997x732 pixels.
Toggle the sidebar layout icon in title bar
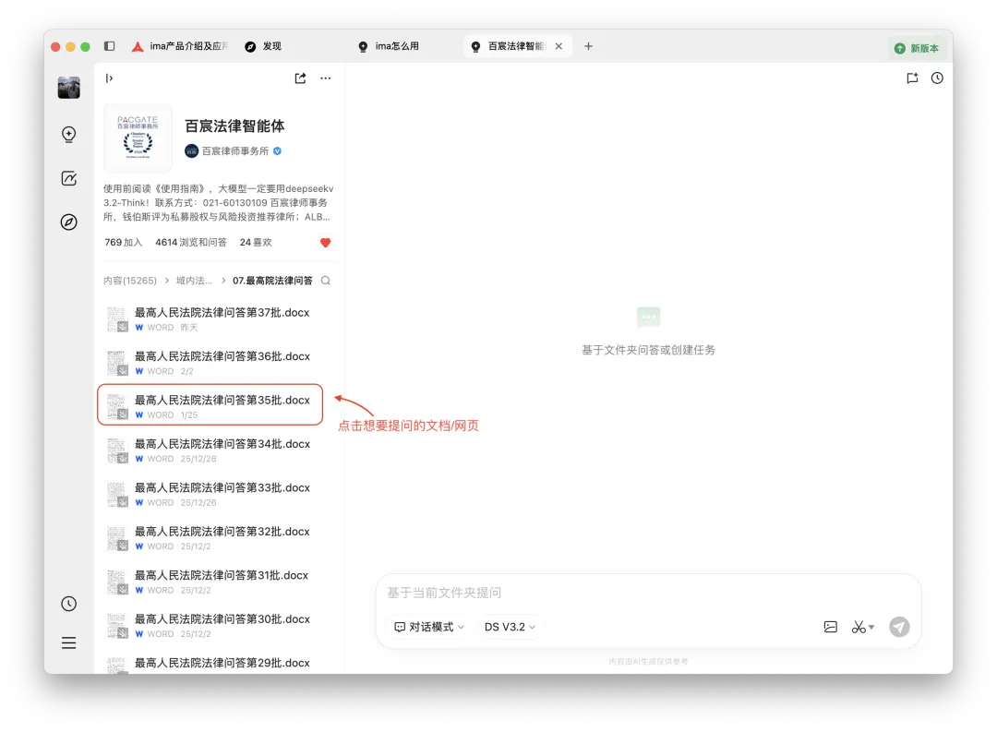click(109, 46)
